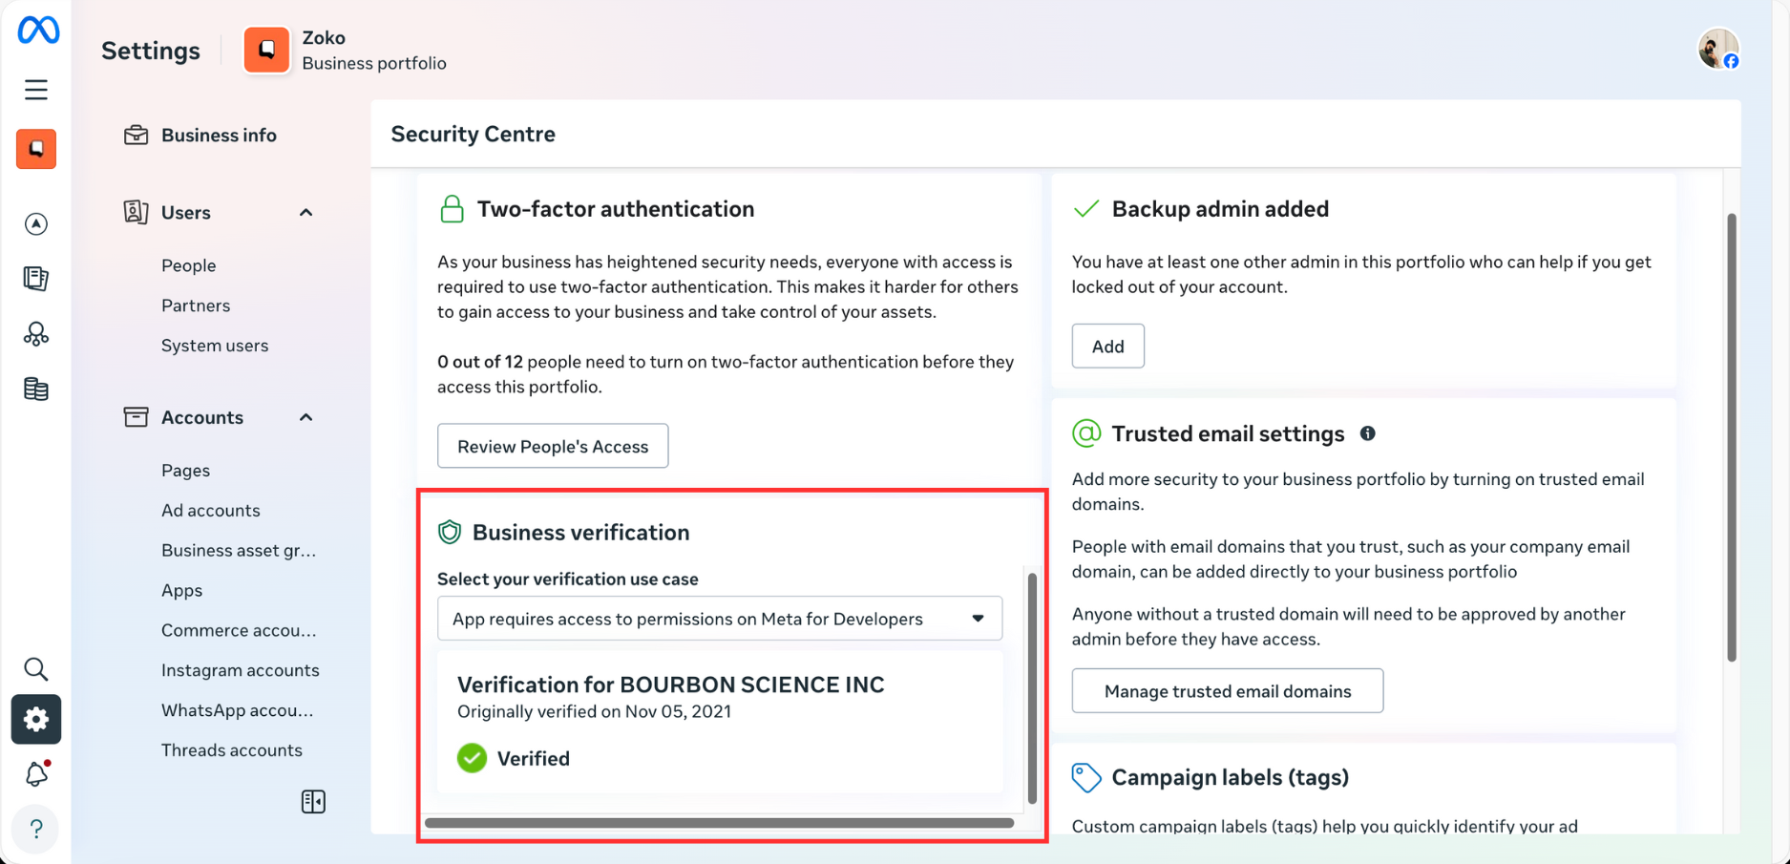1790x864 pixels.
Task: Open Commerce accounts item
Action: tap(239, 630)
